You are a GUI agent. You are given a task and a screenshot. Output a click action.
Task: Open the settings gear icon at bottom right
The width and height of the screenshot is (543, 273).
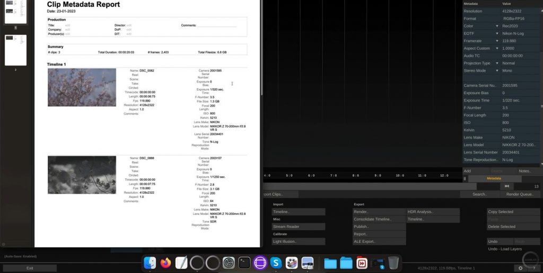pos(520,268)
